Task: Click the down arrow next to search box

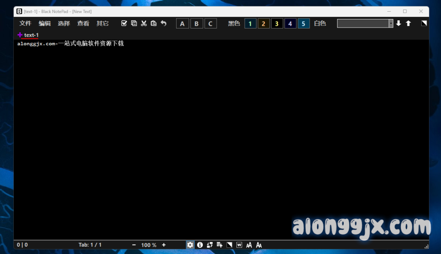Action: 398,23
